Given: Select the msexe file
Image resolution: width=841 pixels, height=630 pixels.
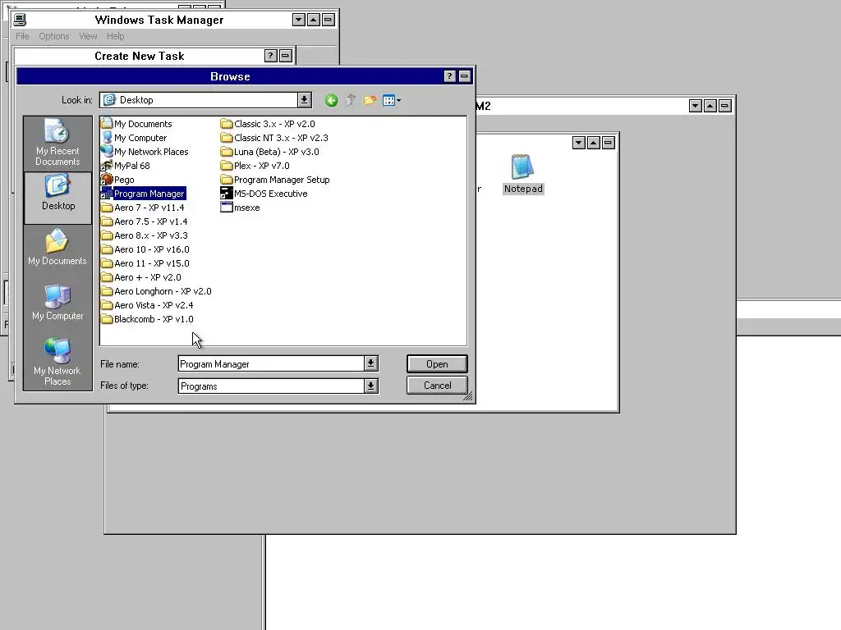Looking at the screenshot, I should point(241,208).
